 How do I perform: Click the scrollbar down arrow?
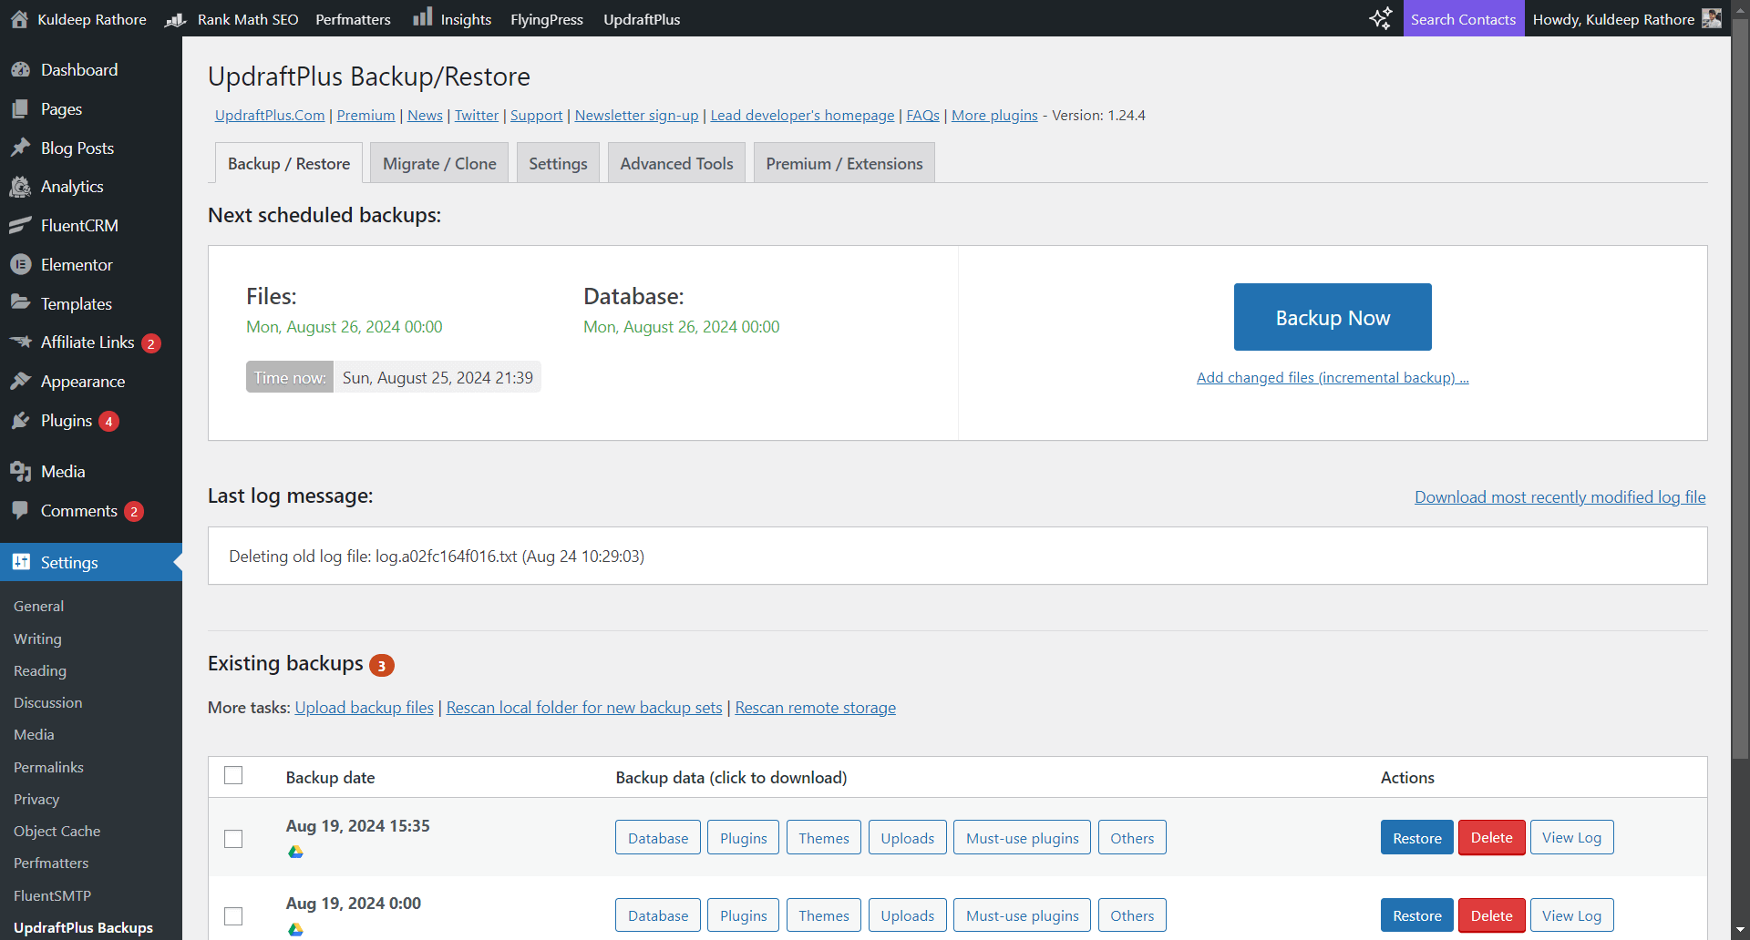pos(1740,930)
